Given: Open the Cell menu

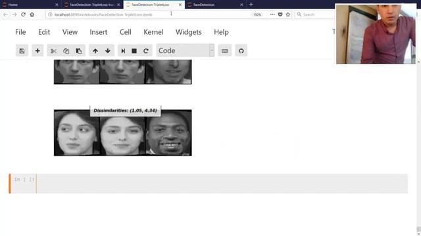Looking at the screenshot, I should tap(126, 32).
